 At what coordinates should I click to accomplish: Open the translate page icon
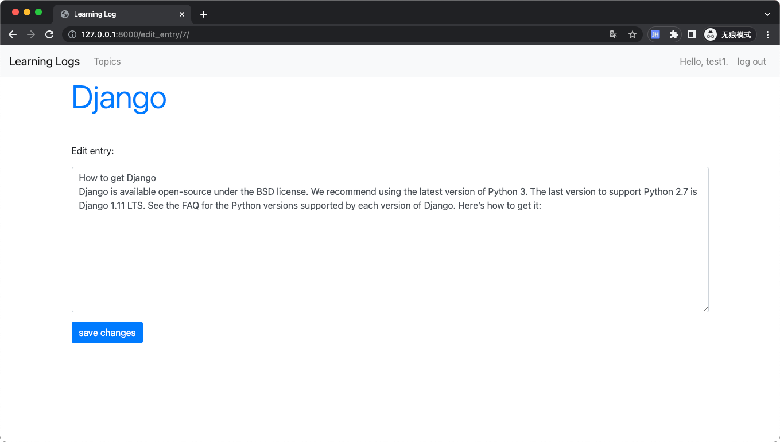614,34
